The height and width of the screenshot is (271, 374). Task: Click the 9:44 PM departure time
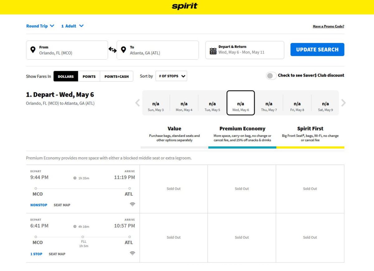39,177
